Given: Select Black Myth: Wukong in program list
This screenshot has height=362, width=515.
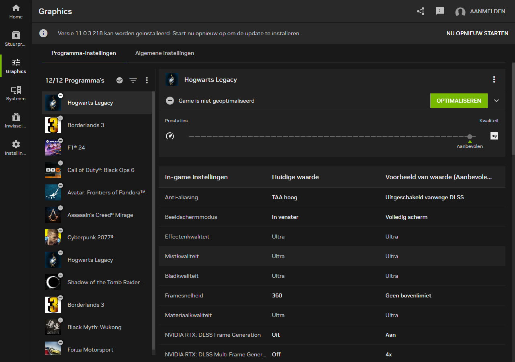Looking at the screenshot, I should click(94, 327).
